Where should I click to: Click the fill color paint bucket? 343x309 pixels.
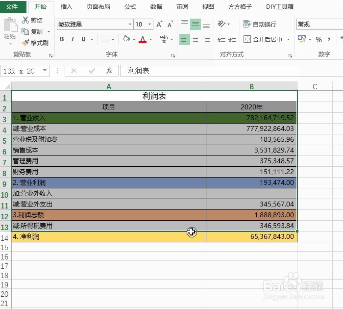pos(126,39)
